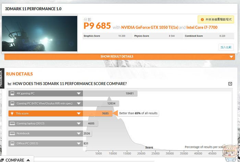Click the 10000 axis label on chart
Viewport: 240px width, 162px height.
113,153
